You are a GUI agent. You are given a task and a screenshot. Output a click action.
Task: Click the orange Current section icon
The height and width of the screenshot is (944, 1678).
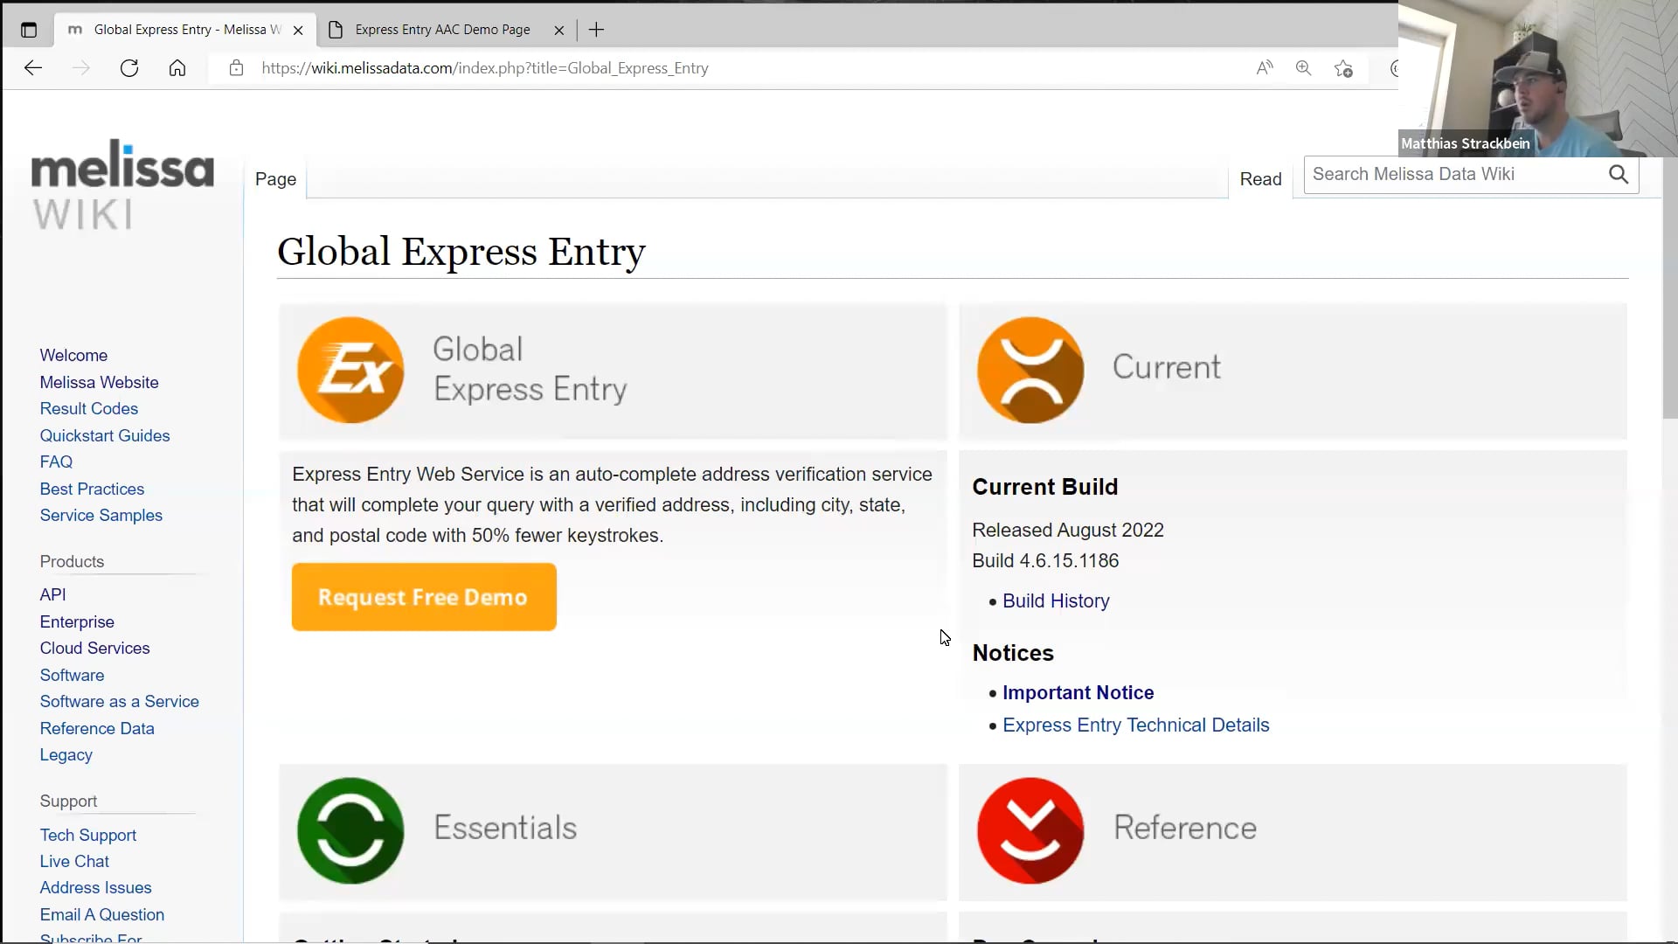1030,370
